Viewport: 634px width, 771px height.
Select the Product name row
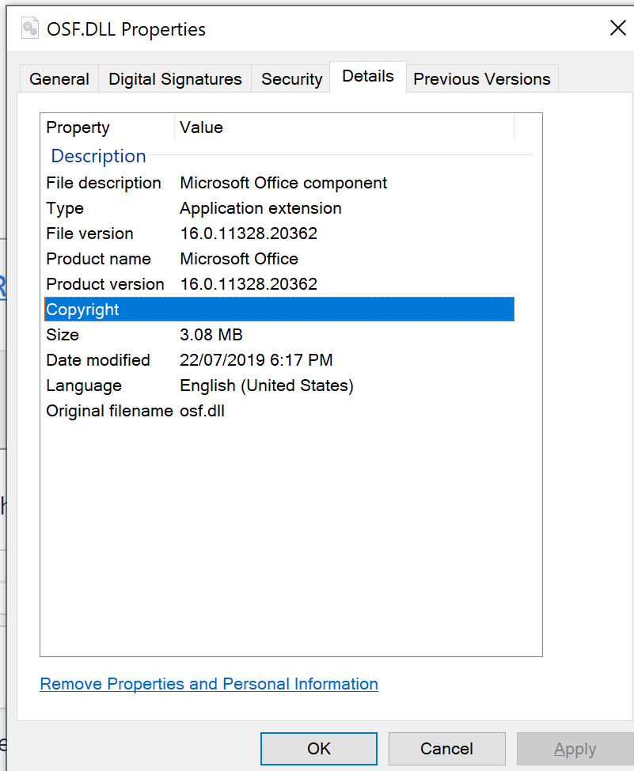(x=279, y=259)
